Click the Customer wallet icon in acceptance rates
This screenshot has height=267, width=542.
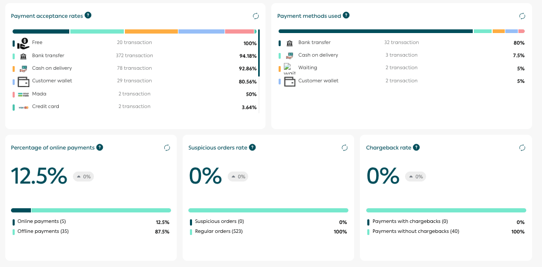(x=23, y=81)
